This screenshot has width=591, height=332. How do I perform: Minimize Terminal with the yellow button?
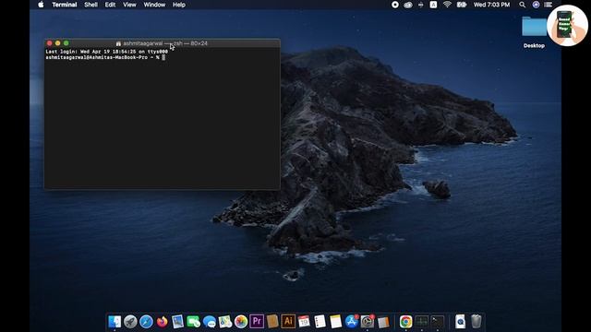pyautogui.click(x=57, y=43)
